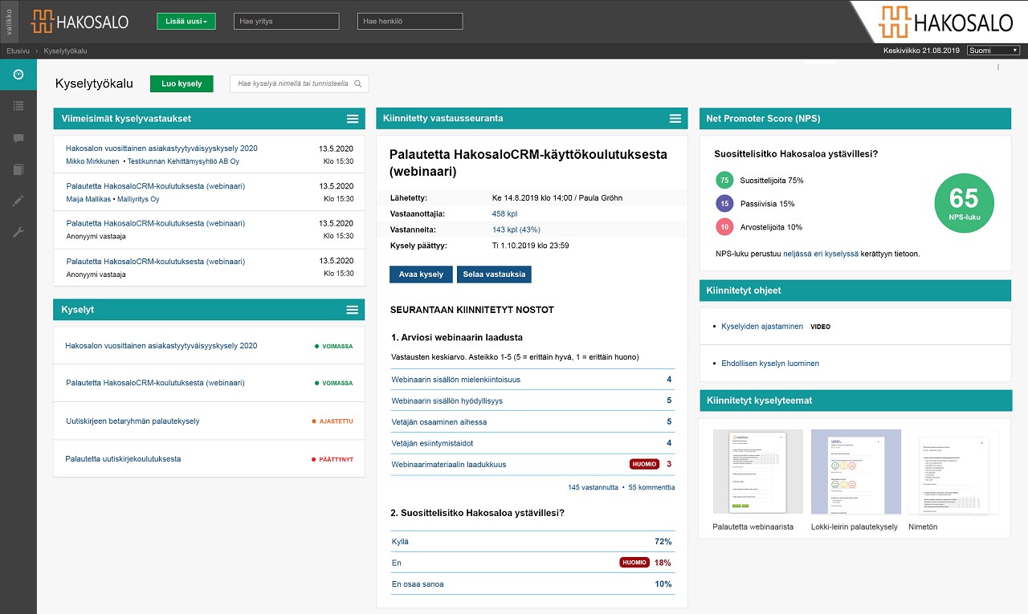The height and width of the screenshot is (614, 1028).
Task: Focus the Hae yritys search field
Action: tap(287, 22)
